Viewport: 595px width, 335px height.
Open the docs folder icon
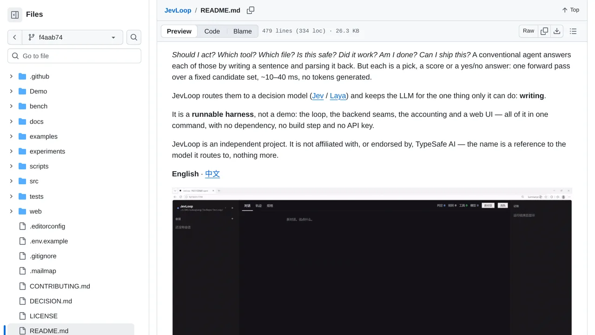click(22, 121)
